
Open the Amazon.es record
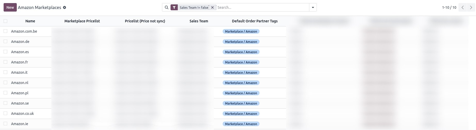coord(20,52)
